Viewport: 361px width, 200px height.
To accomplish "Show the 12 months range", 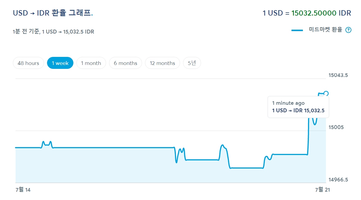I will [x=162, y=63].
